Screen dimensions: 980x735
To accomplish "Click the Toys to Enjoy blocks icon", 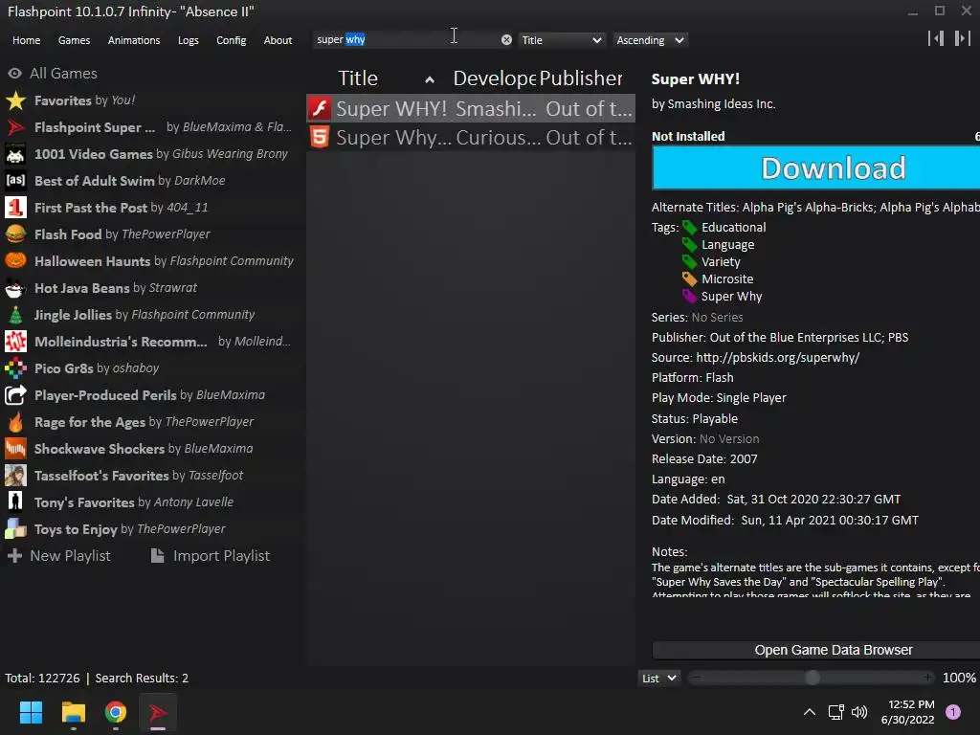I will [15, 529].
